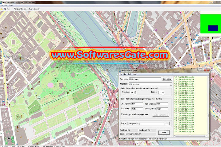The height and width of the screenshot is (147, 221).
Task: Decrease the From zoom spinner value
Action: coord(135,93)
